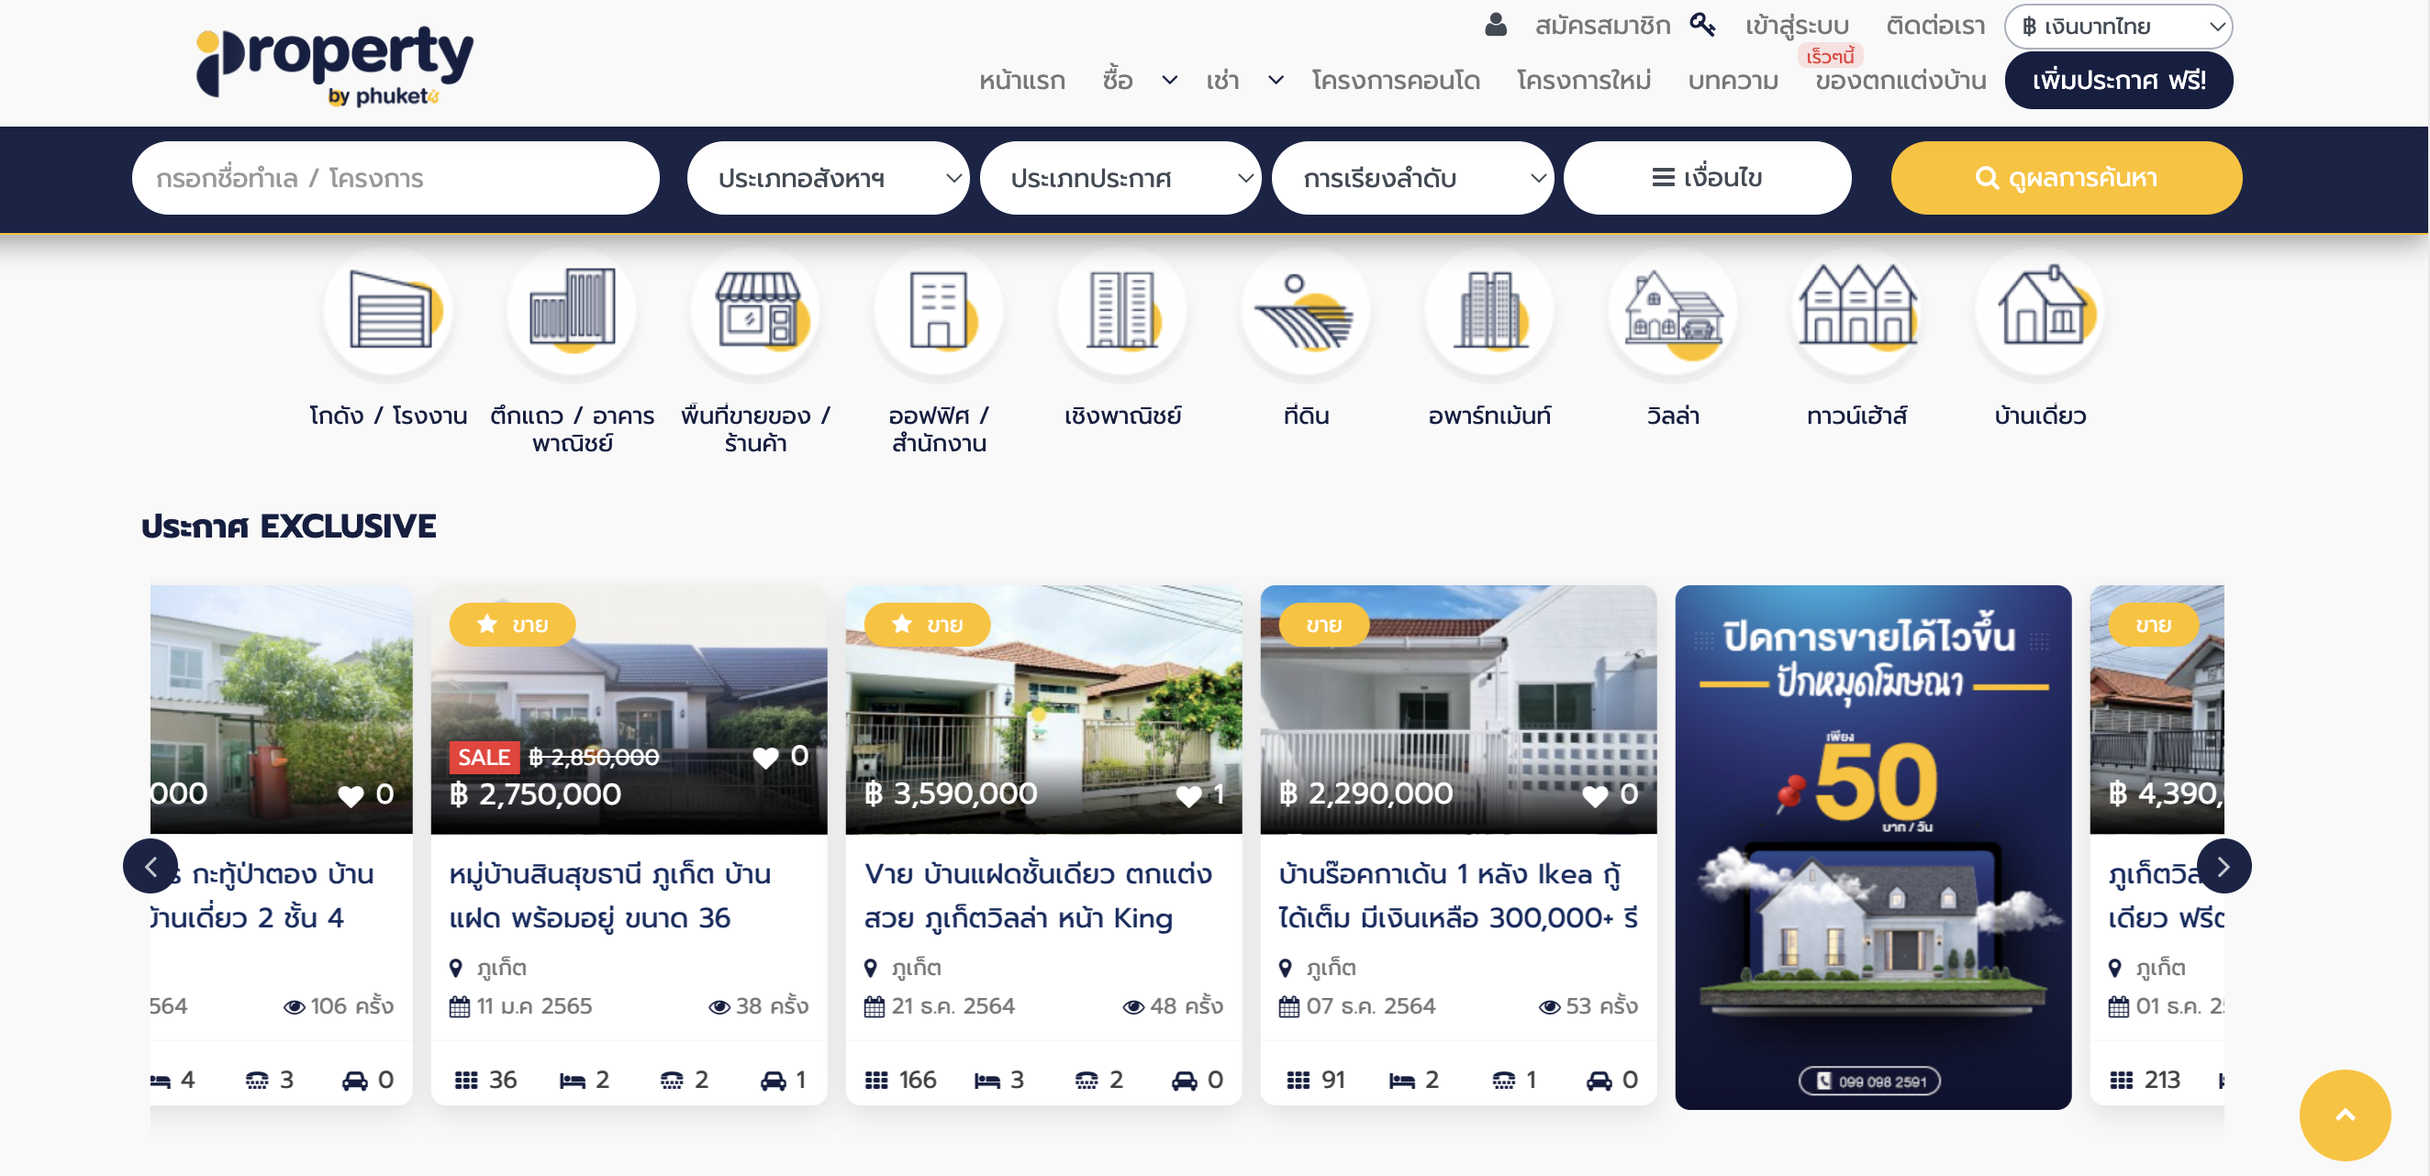Choose the townhouse (ทาวน์เฮ้าส์) category icon
This screenshot has height=1176, width=2430.
point(1856,312)
